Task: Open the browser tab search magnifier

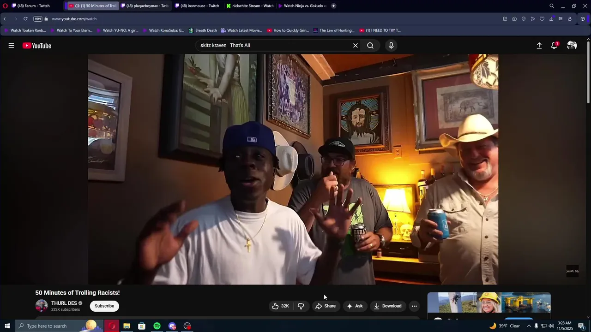Action: coord(552,6)
